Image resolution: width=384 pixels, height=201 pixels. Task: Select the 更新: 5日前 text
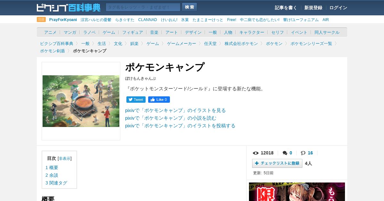(263, 173)
